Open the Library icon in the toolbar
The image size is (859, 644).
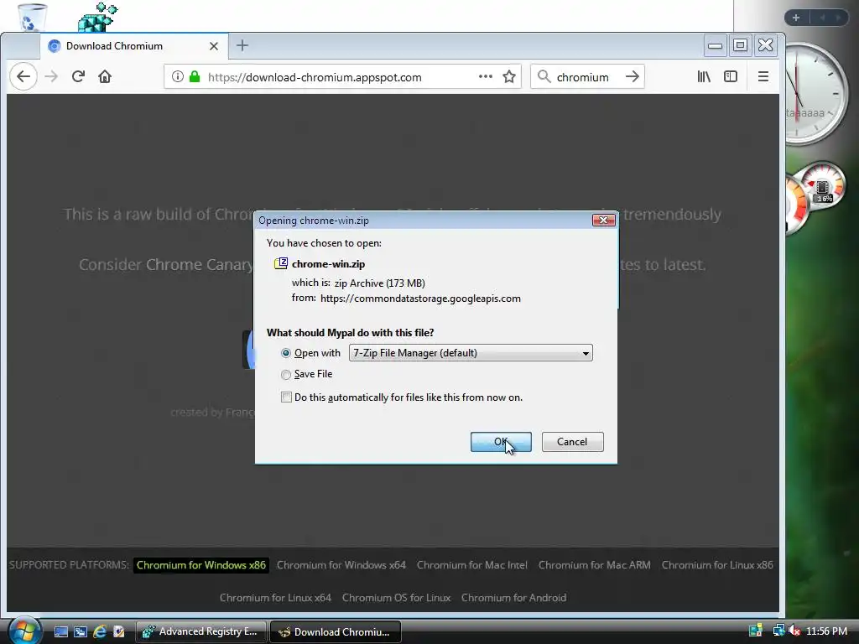pyautogui.click(x=704, y=76)
